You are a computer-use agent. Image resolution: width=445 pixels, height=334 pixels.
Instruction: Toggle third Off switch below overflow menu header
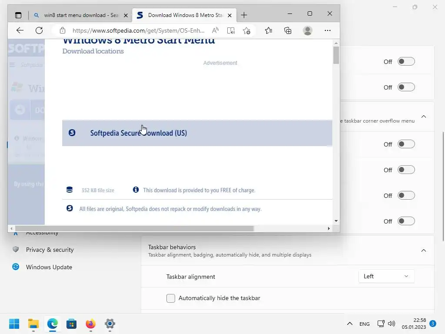pyautogui.click(x=406, y=195)
